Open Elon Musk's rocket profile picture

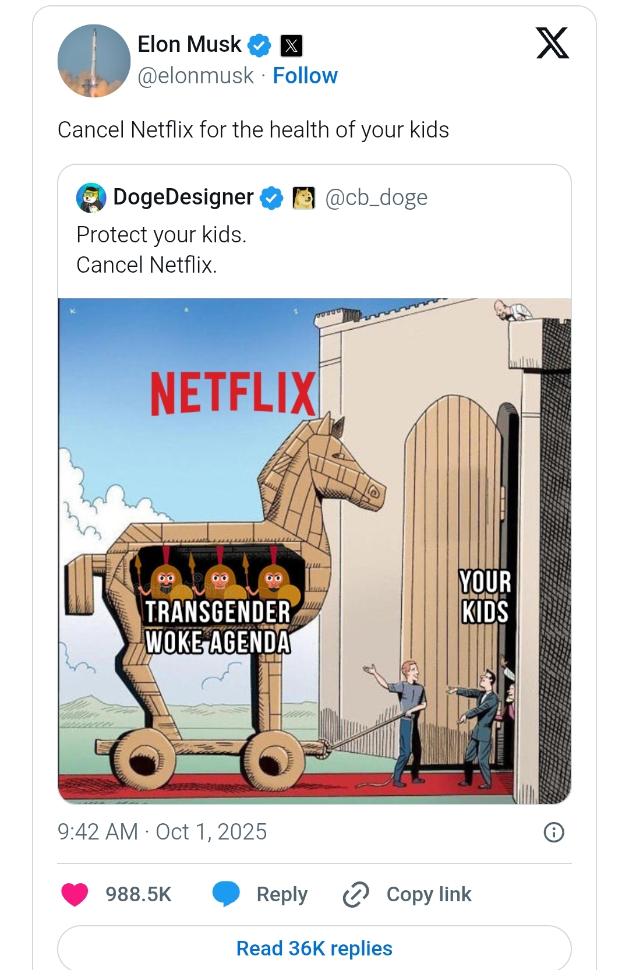tap(94, 61)
